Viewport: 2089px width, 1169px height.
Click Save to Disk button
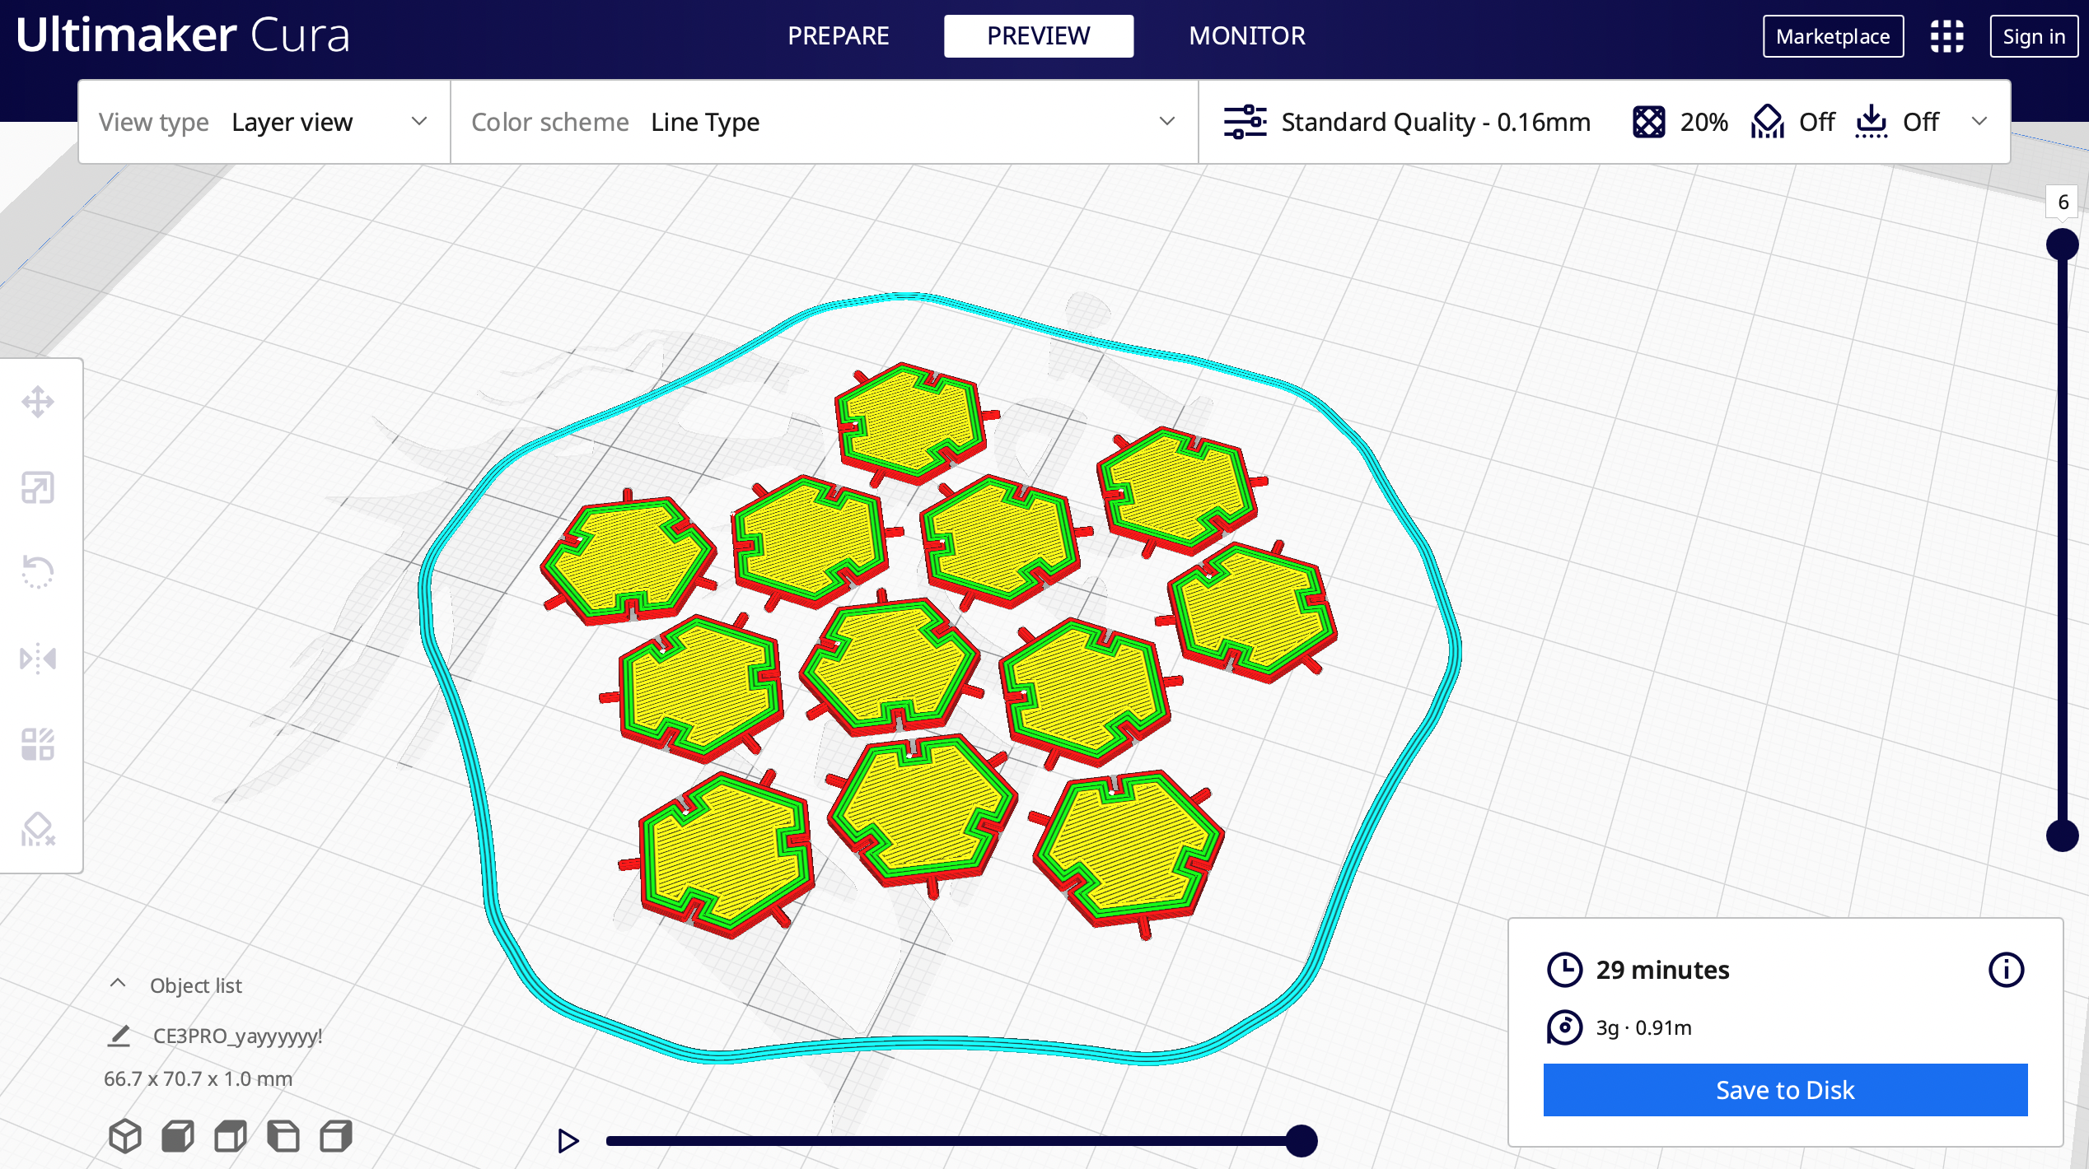pos(1784,1090)
